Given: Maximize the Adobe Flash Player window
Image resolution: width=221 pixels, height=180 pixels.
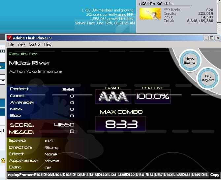Looking at the screenshot, I should 211,38.
